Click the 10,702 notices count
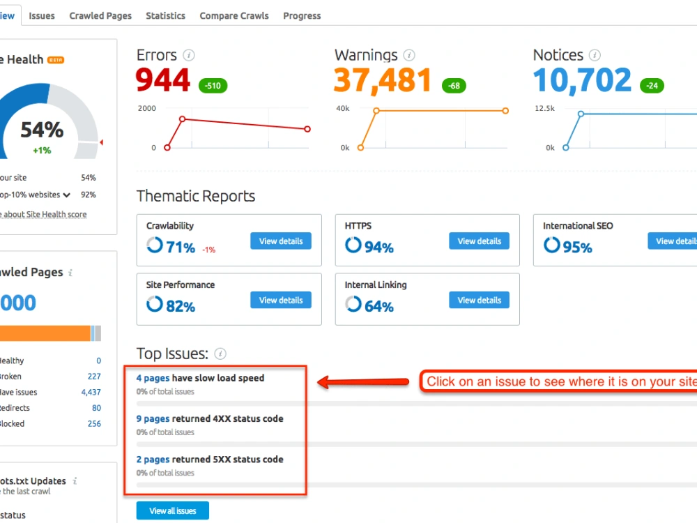 [582, 80]
